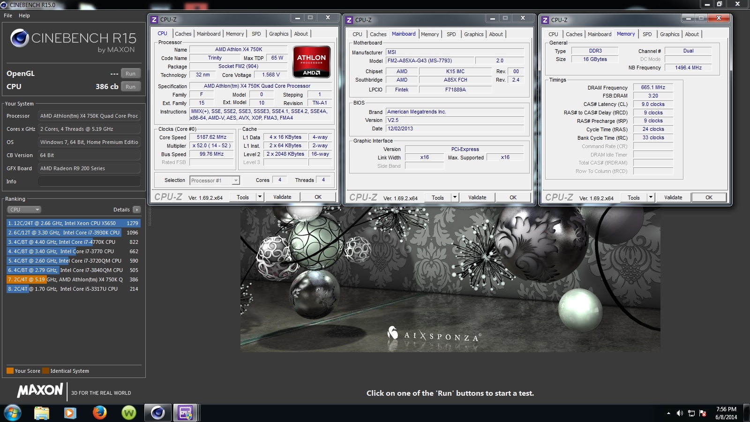Show hidden tray icons arrow

668,413
